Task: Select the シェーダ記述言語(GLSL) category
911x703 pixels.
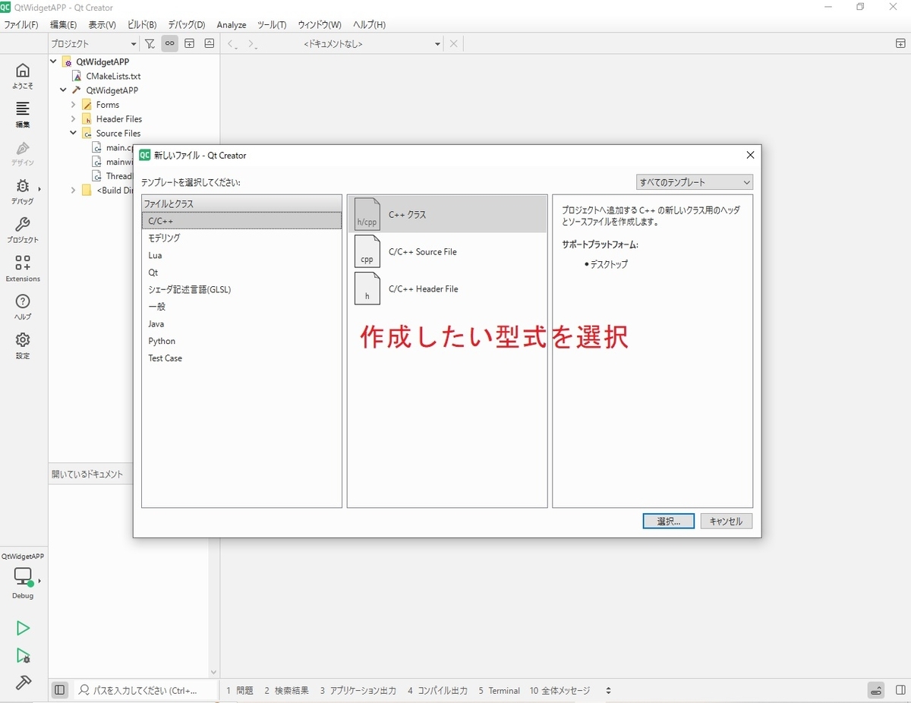Action: pos(241,289)
